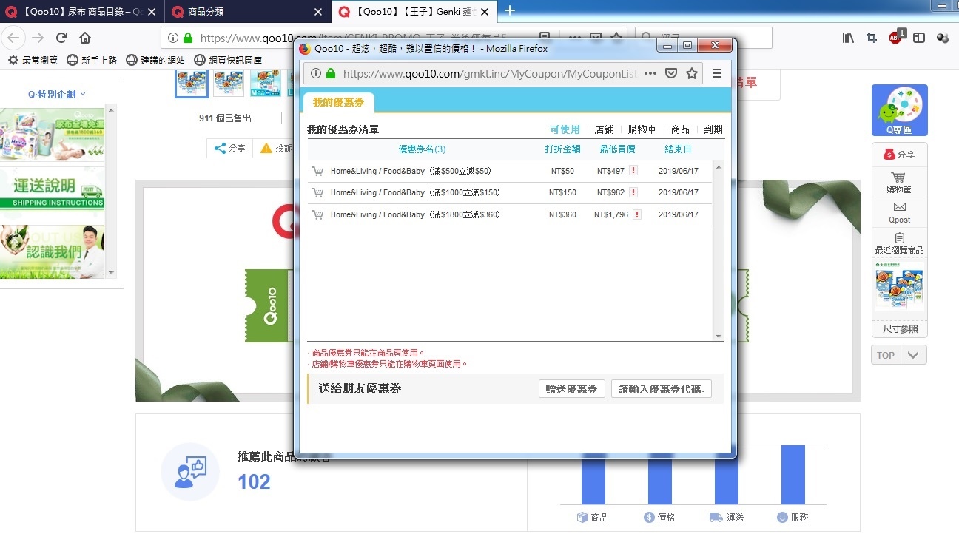Select the 可使用 coupon filter
The image size is (959, 534).
[x=565, y=129]
